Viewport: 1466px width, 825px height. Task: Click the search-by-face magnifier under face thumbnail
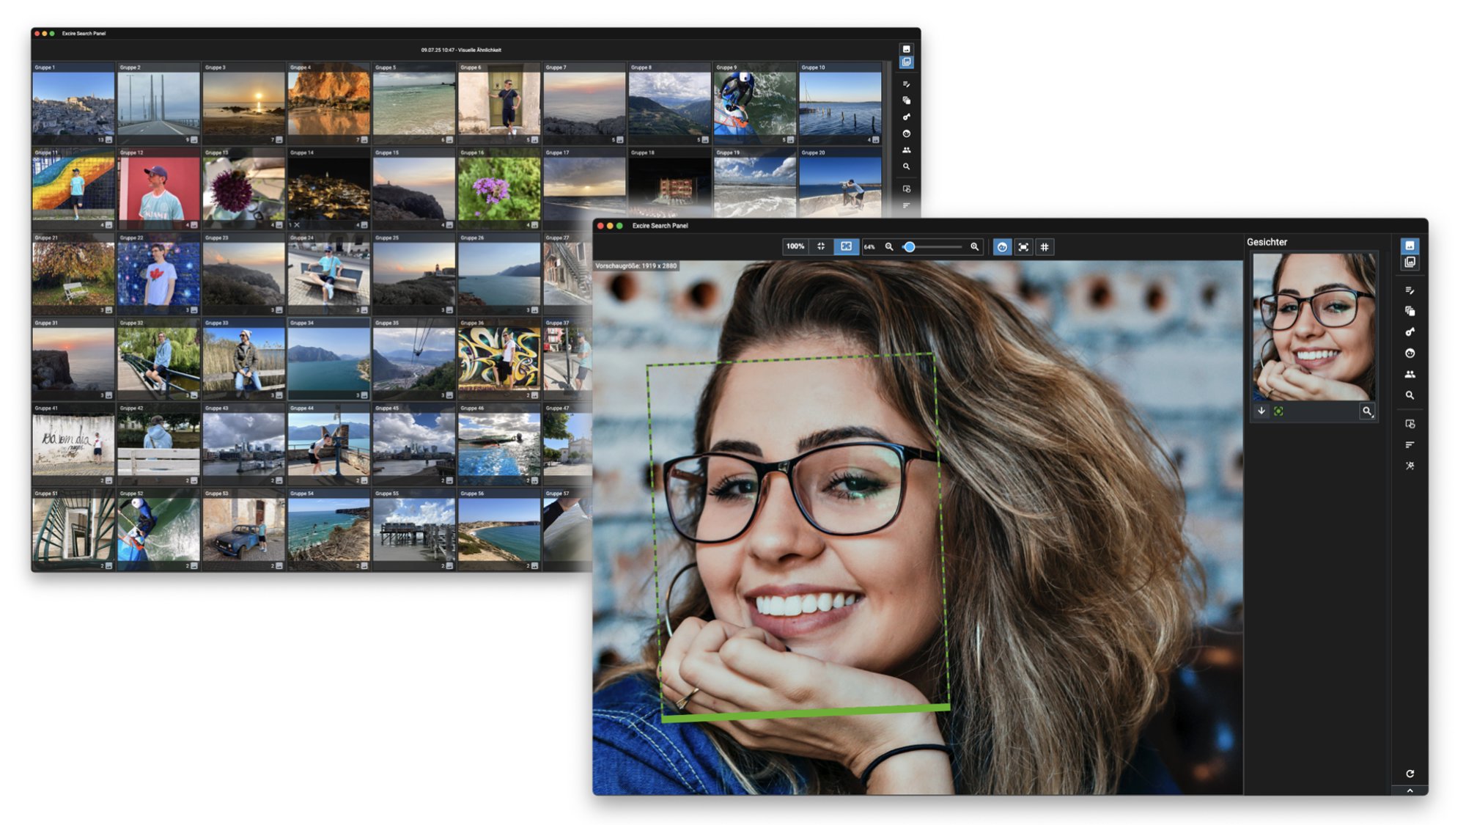pos(1367,411)
